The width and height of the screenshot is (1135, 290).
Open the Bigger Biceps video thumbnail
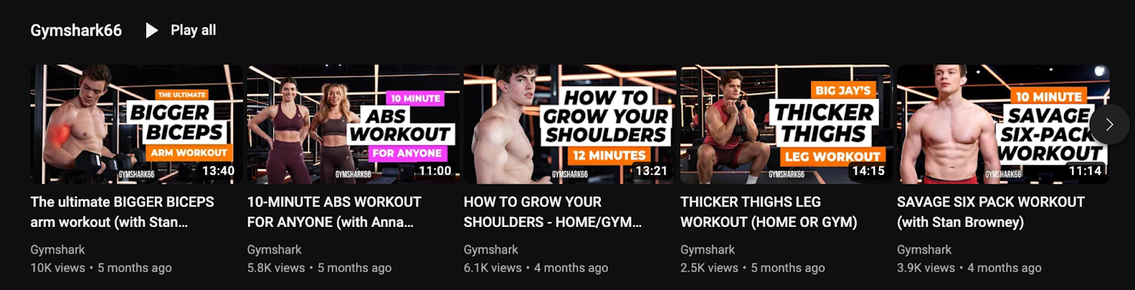(x=136, y=124)
